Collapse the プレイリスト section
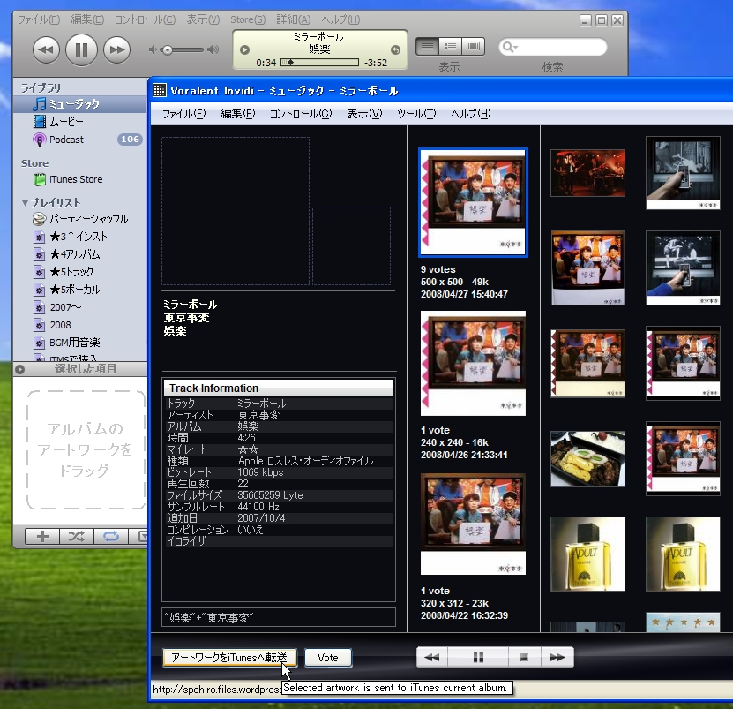 point(25,203)
